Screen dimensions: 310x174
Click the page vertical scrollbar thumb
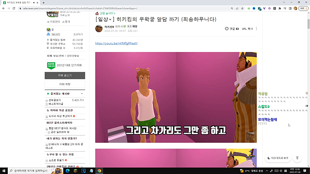[308, 24]
